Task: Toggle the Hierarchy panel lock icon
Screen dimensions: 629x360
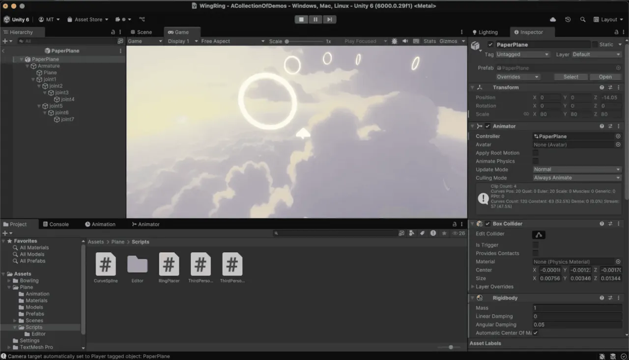Action: point(113,32)
